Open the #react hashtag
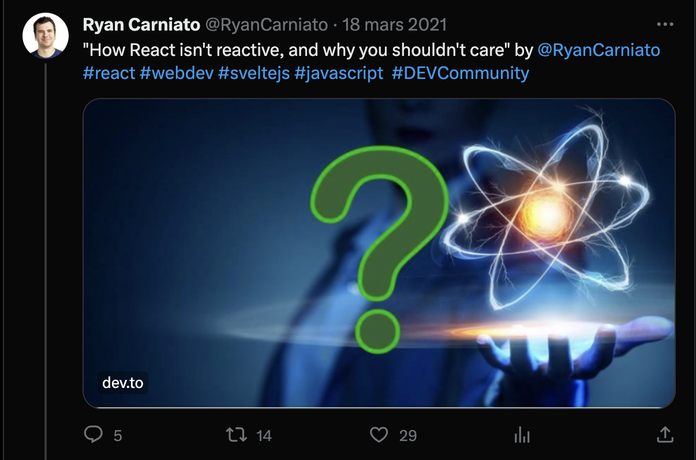The image size is (696, 460). point(109,73)
